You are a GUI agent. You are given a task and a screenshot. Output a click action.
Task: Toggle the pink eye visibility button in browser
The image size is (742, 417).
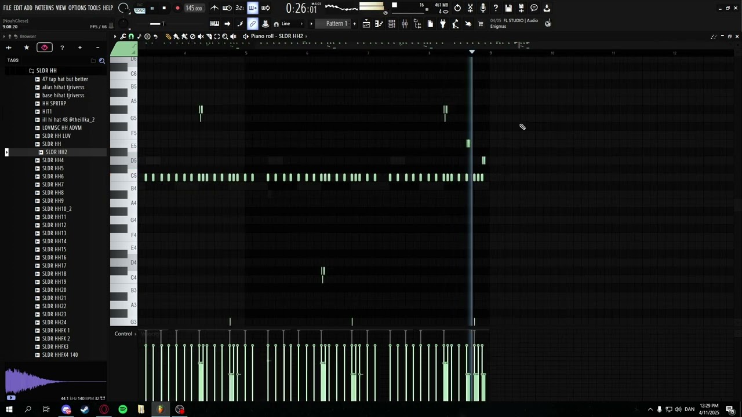pyautogui.click(x=45, y=47)
